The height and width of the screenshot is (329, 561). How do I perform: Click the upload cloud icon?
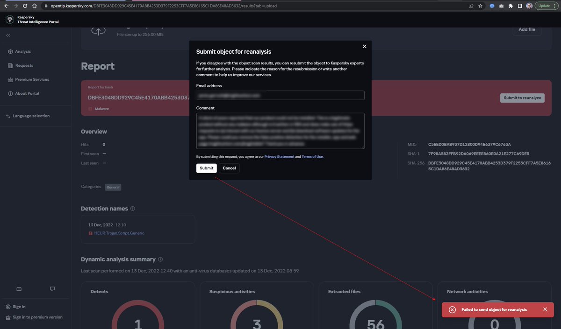(98, 30)
